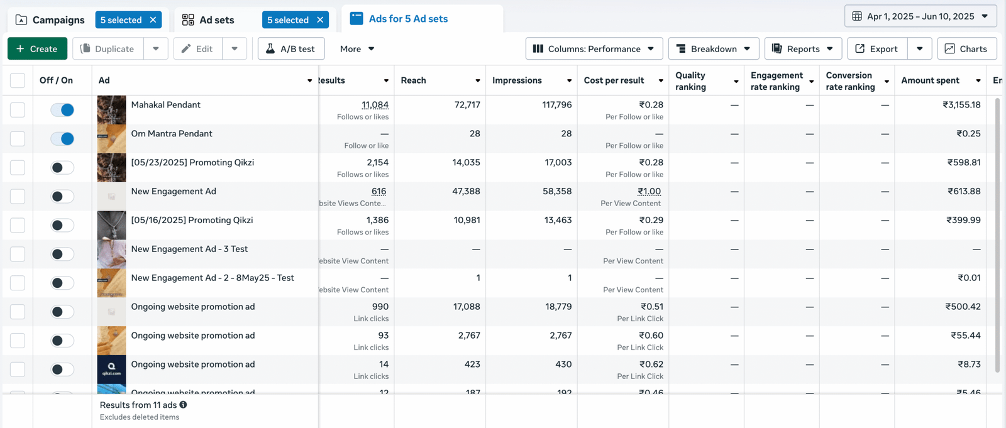Clear the Campaigns 5 selected filter
1006x428 pixels.
(153, 20)
